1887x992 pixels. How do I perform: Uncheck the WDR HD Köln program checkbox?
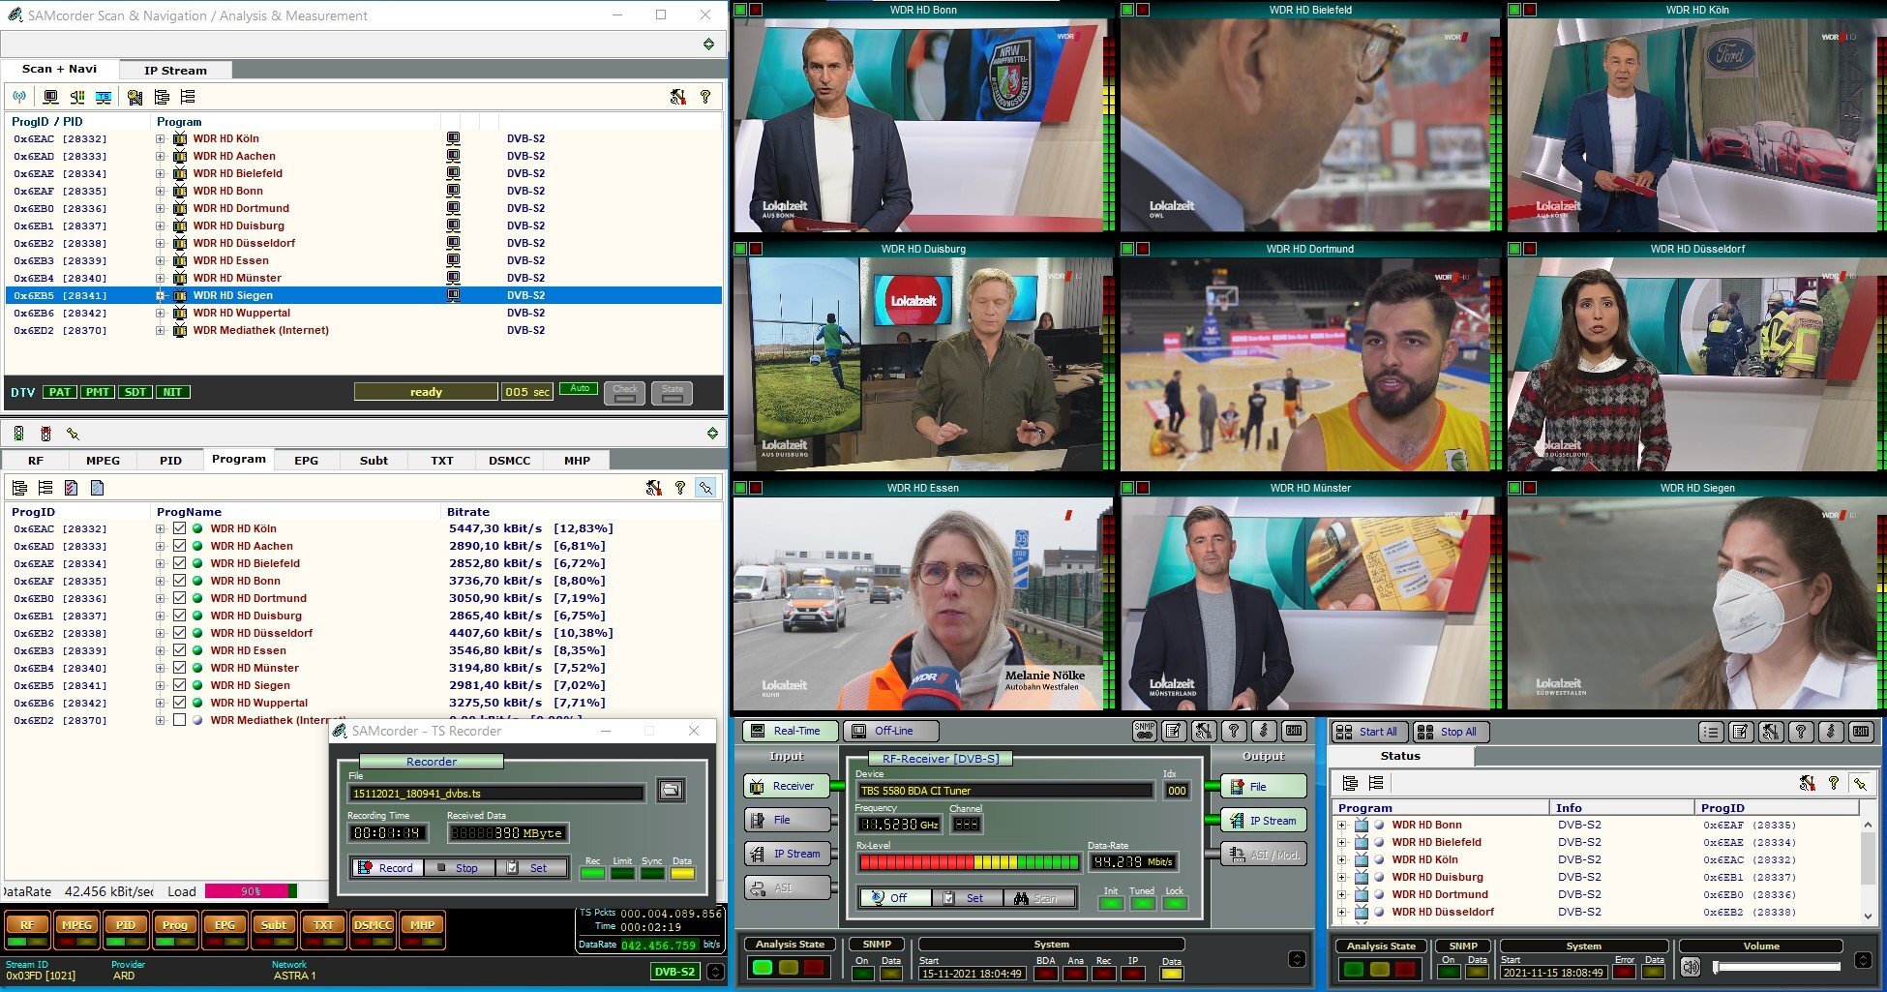pos(179,528)
